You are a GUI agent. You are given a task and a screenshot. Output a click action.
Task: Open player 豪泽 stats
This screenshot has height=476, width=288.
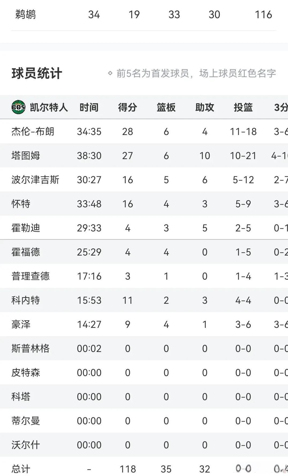pyautogui.click(x=21, y=324)
